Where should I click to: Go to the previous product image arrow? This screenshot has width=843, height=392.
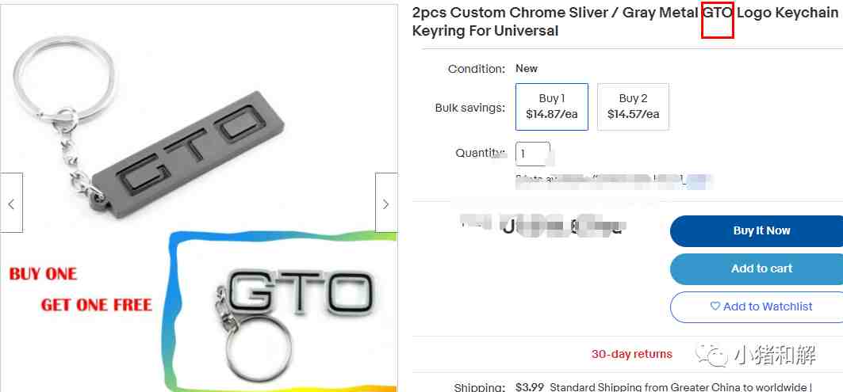pyautogui.click(x=11, y=204)
